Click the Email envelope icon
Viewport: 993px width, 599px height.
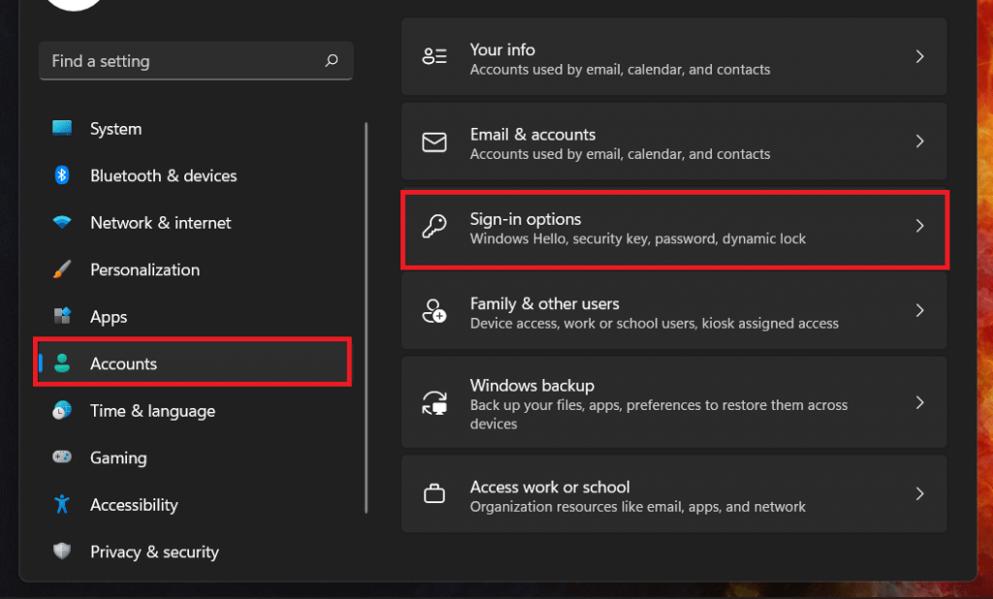(x=434, y=142)
